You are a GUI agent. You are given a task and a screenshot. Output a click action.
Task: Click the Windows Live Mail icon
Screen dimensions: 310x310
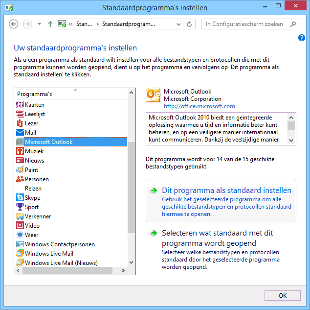coord(20,254)
